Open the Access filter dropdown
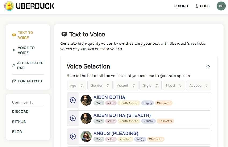The height and width of the screenshot is (147, 228). coord(198,86)
